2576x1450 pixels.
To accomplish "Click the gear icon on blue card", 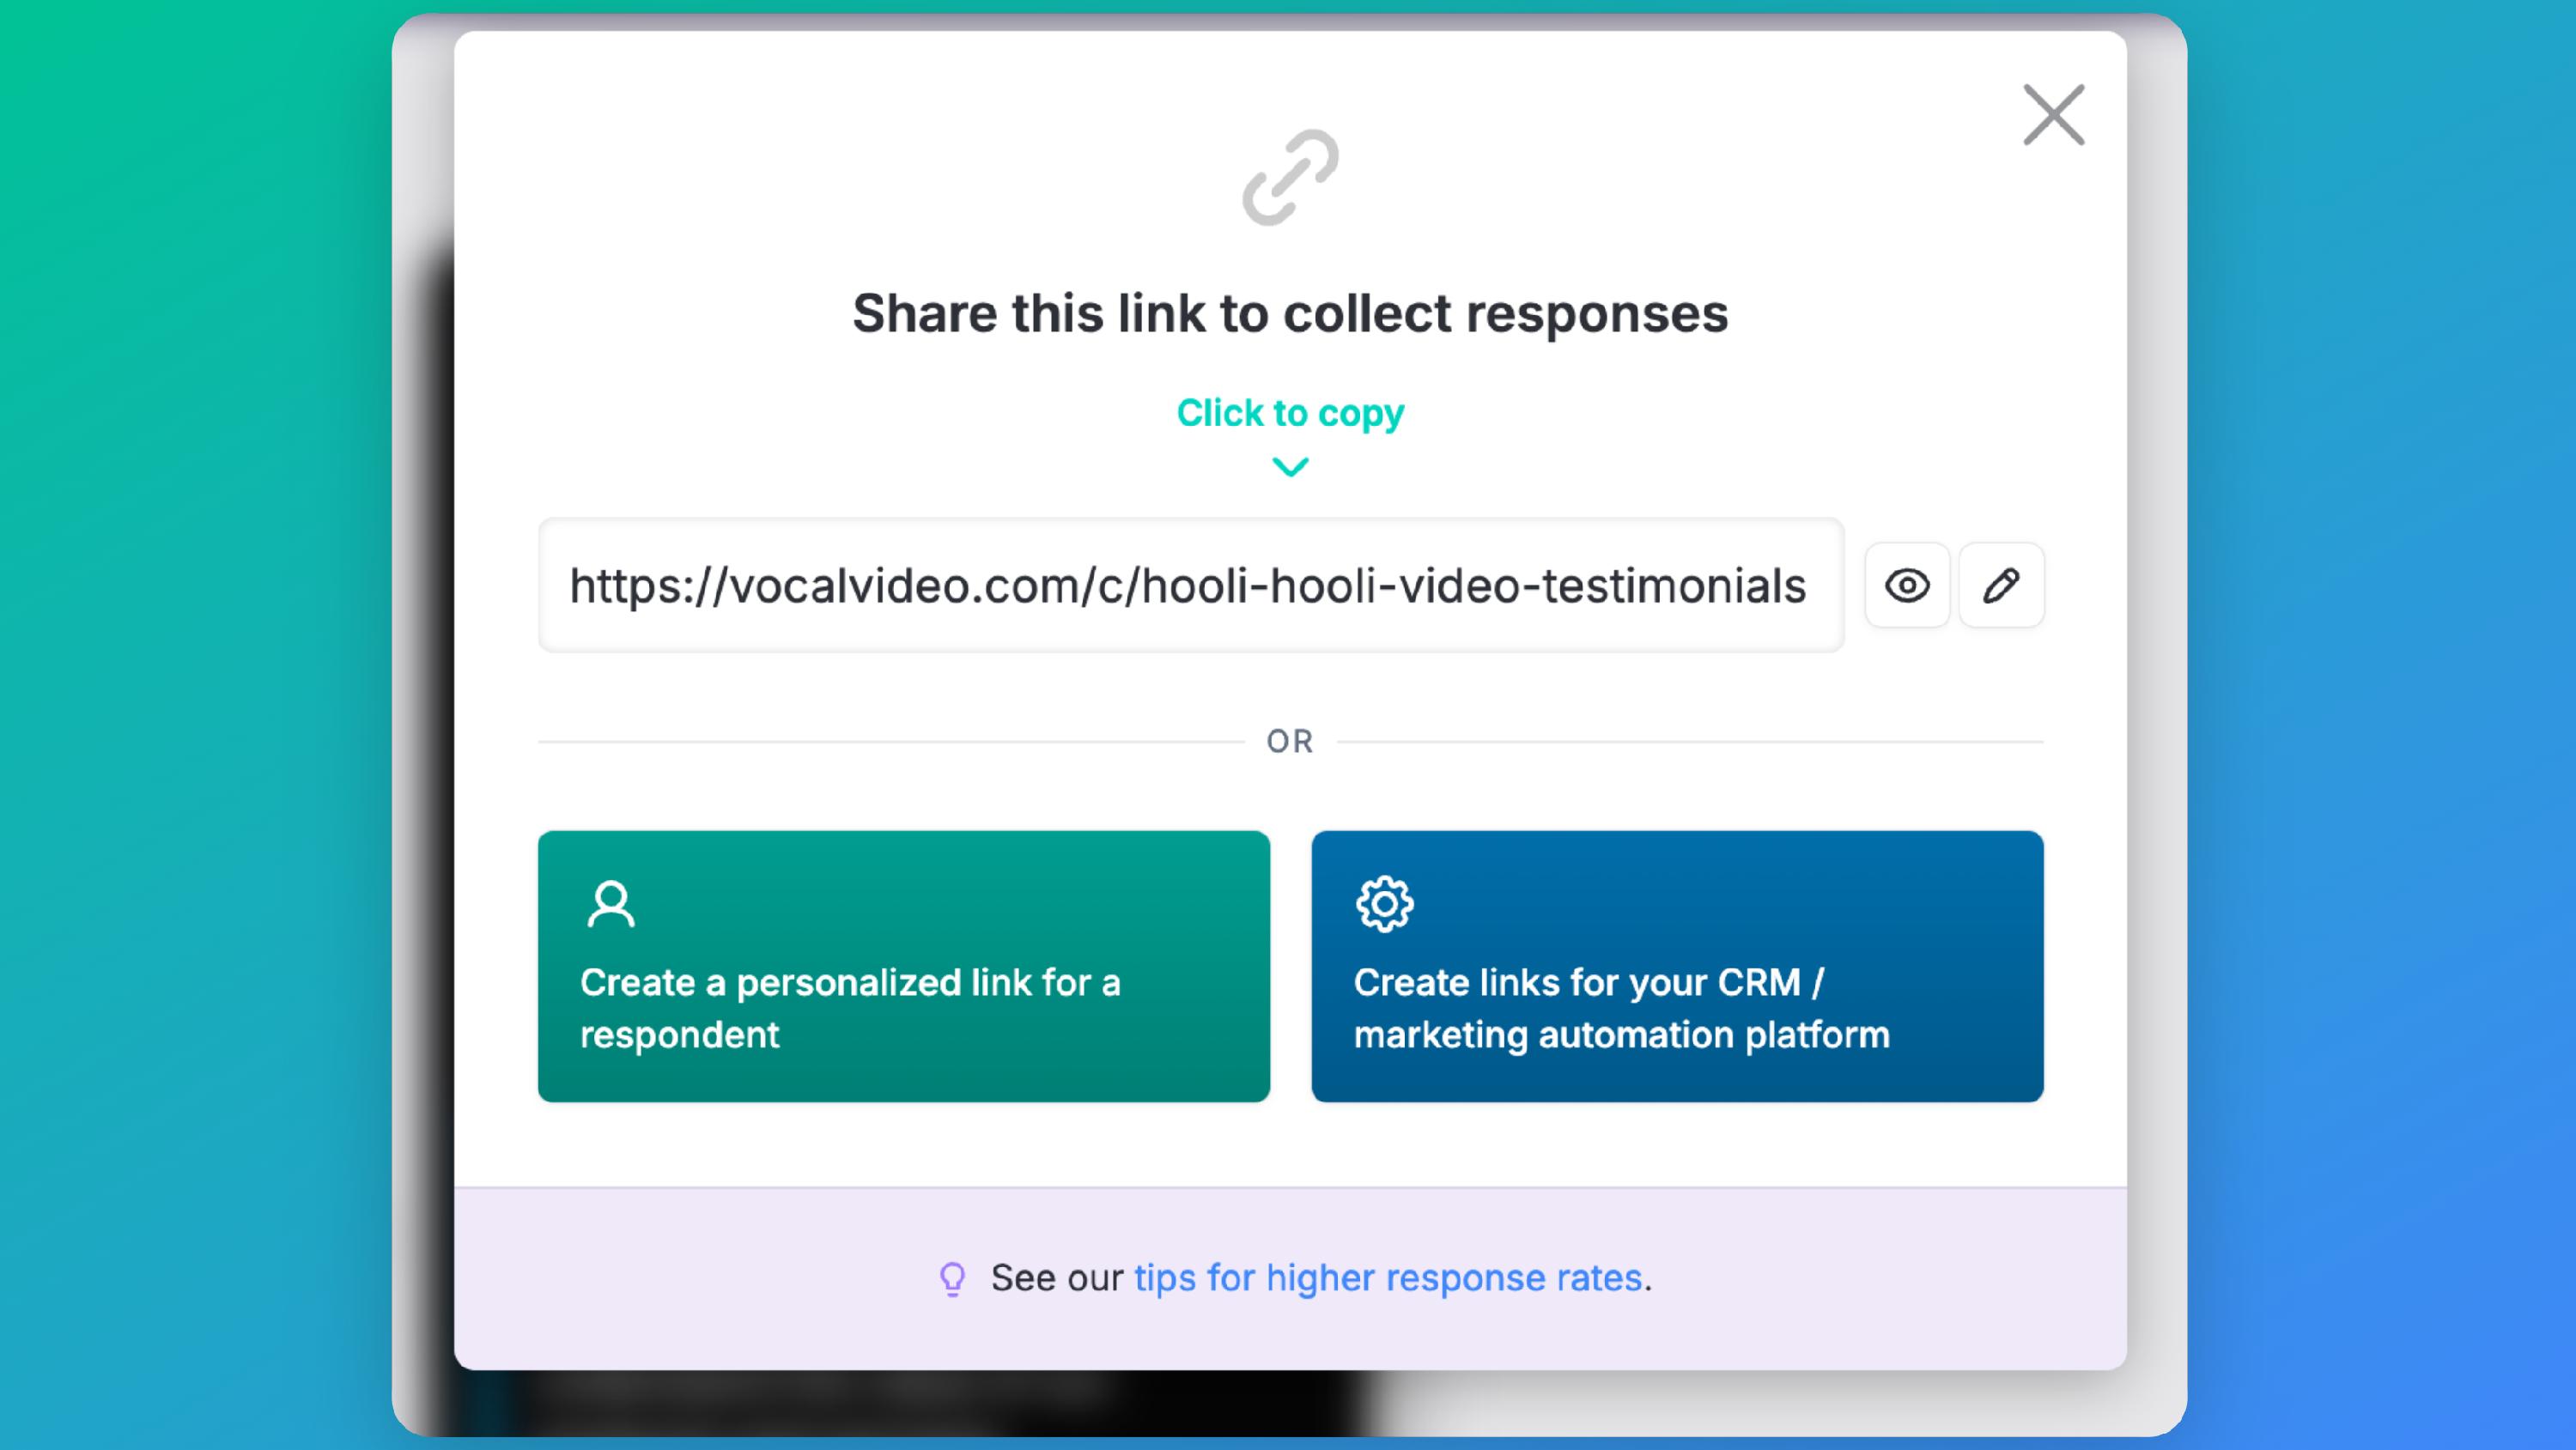I will [1384, 904].
